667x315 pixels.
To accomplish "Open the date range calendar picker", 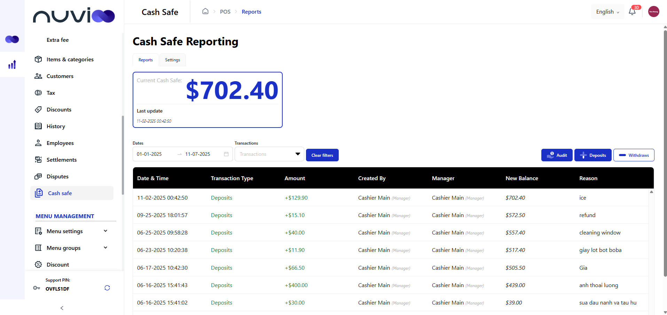I will point(226,154).
